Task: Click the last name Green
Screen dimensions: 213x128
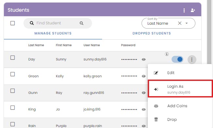Action: click(33, 76)
